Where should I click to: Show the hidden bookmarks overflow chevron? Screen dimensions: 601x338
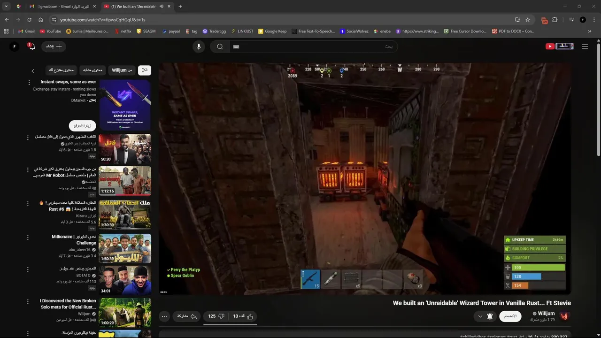590,31
